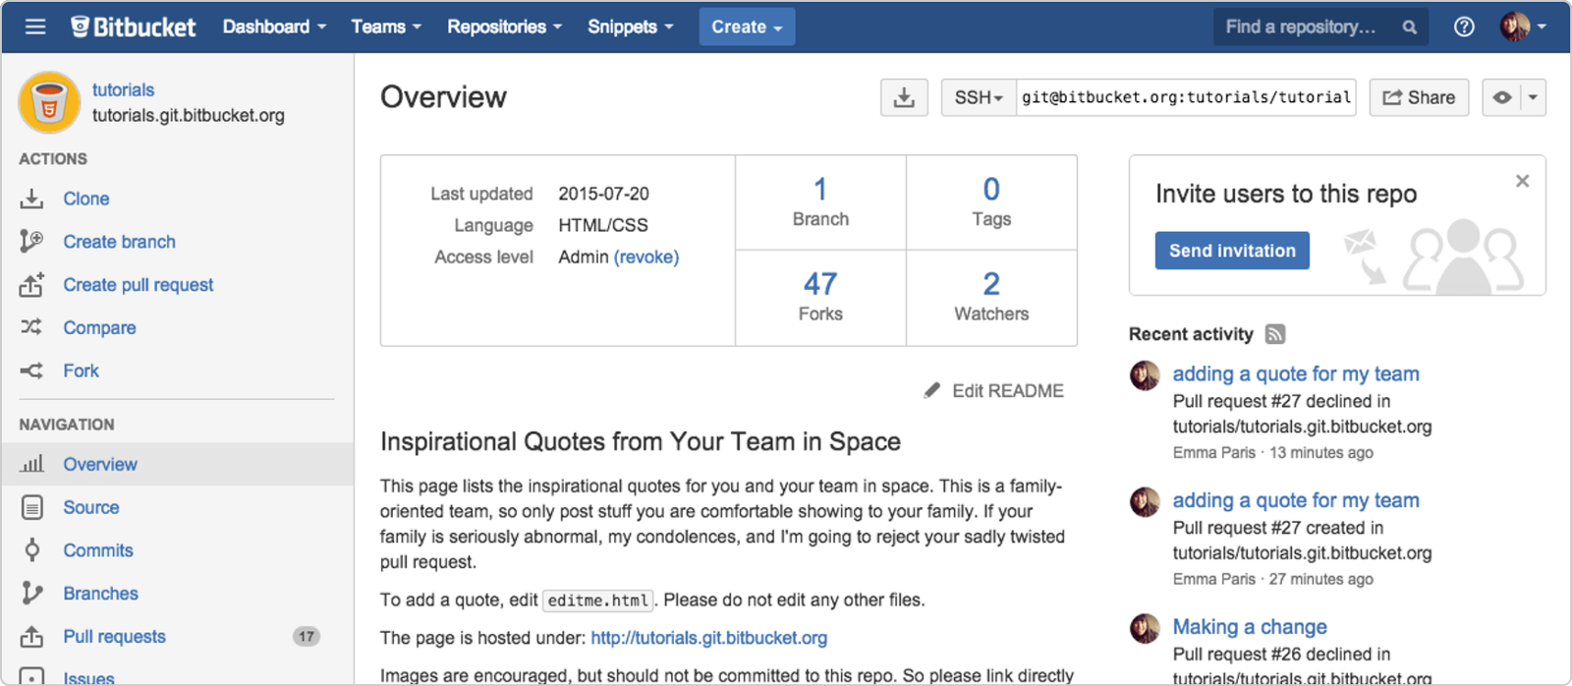Click the 47 Forks count

(820, 285)
